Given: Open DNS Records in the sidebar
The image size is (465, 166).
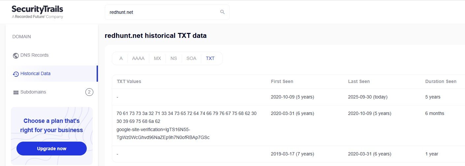Looking at the screenshot, I should (x=34, y=55).
